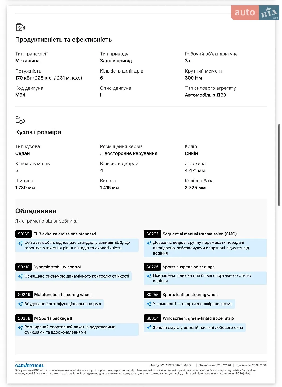
Task: Select the S0338 equipment code badge
Action: 24,318
